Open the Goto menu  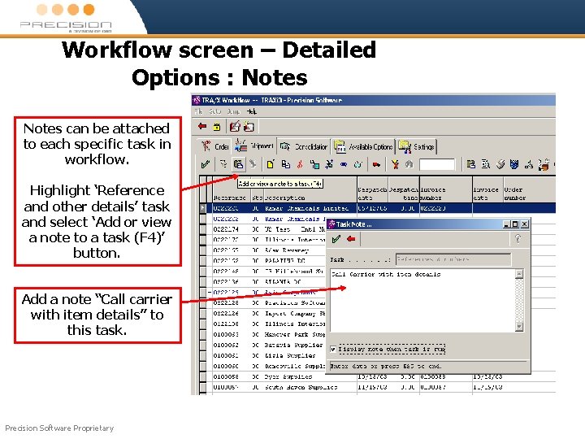tap(214, 111)
